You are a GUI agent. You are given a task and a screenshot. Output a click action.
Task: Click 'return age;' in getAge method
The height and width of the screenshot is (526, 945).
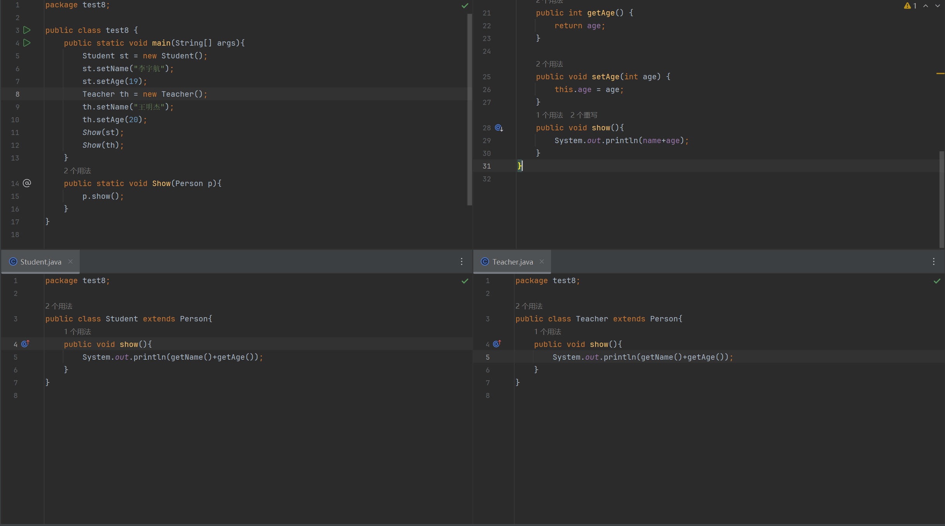[x=580, y=26]
